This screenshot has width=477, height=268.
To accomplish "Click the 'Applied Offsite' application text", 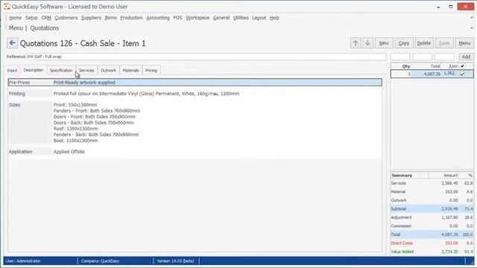I will pos(69,152).
